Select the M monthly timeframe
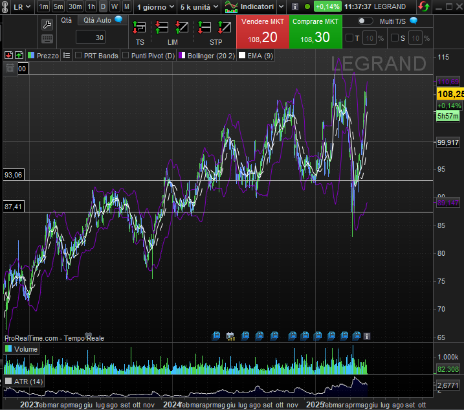The height and width of the screenshot is (410, 464). pyautogui.click(x=127, y=6)
